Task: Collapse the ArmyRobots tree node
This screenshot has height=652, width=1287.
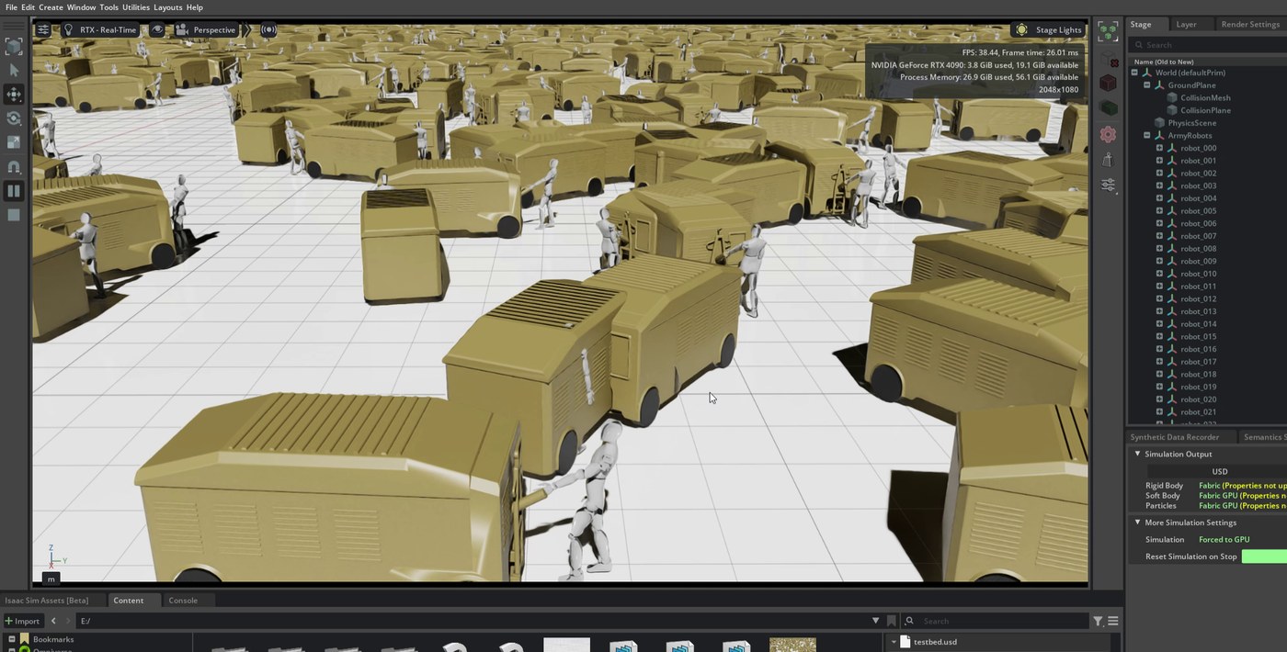Action: coord(1147,135)
